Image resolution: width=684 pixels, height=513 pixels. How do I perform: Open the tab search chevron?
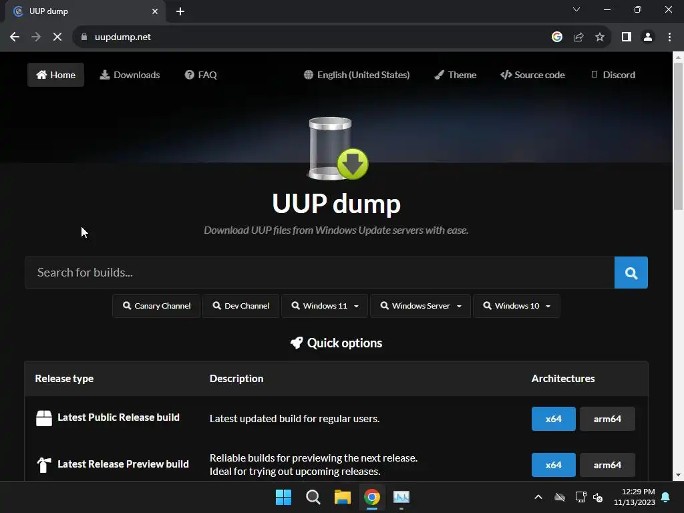click(576, 9)
